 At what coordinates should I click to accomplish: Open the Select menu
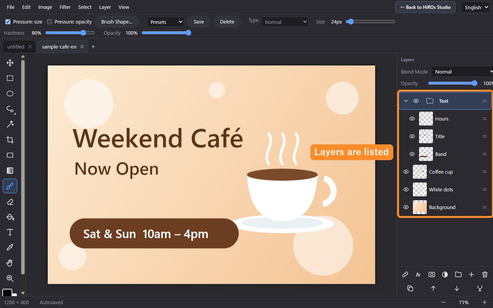[85, 7]
